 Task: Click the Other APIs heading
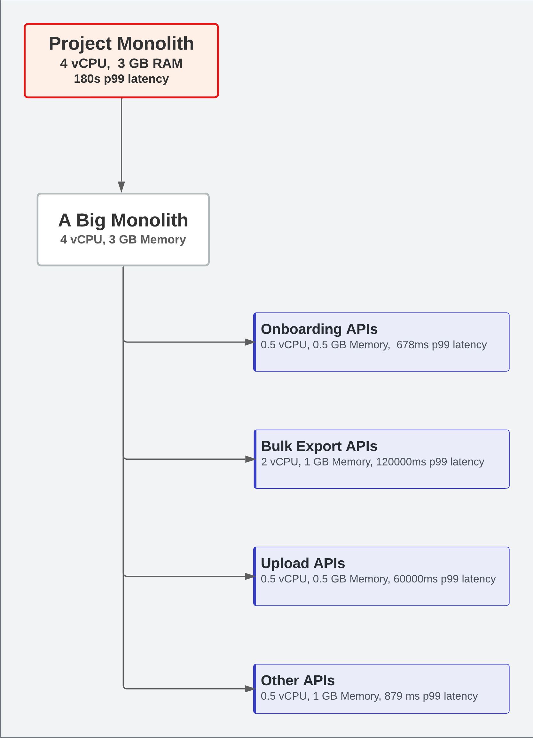tap(298, 680)
